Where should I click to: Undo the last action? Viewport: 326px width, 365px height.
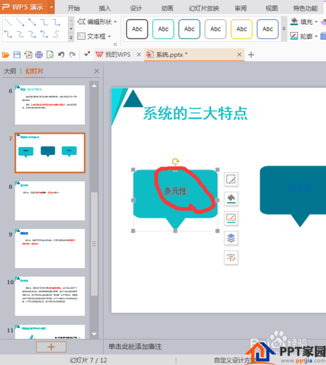click(61, 55)
